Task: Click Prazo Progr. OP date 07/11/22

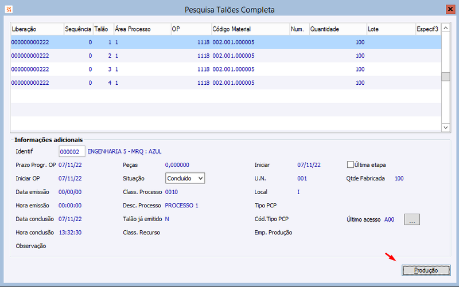Action: pos(70,165)
